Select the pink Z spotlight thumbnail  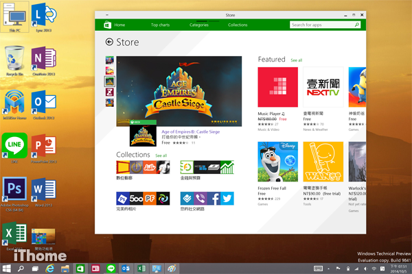click(x=110, y=92)
